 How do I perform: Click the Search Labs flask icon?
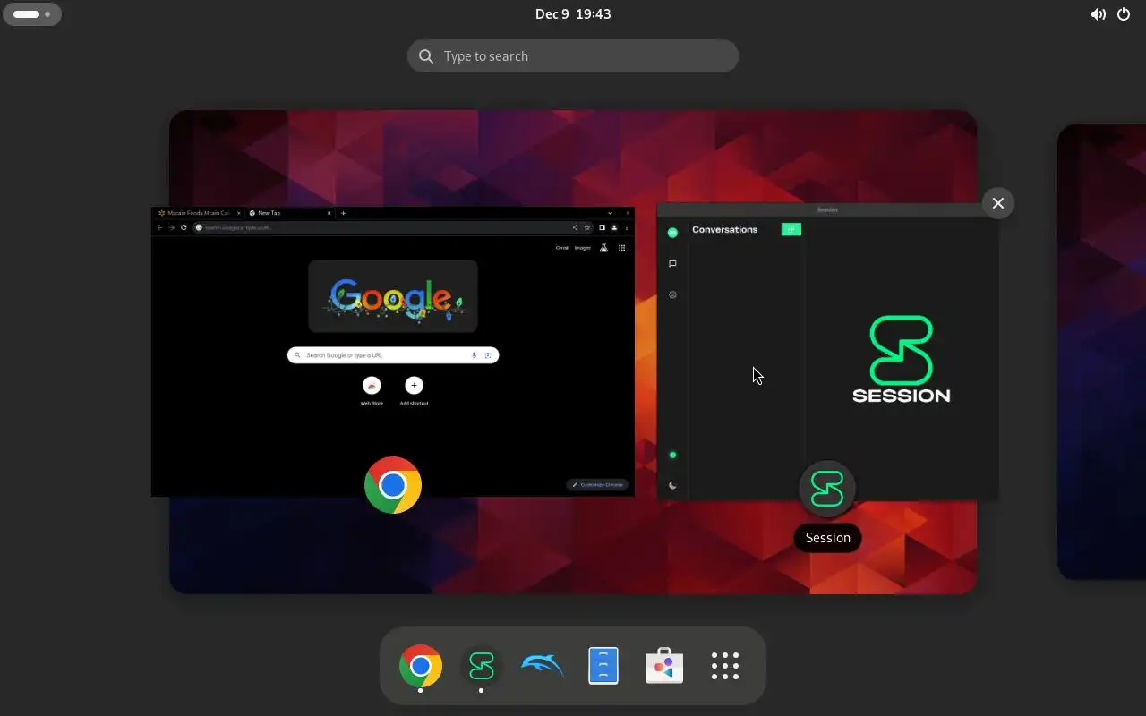pos(603,248)
